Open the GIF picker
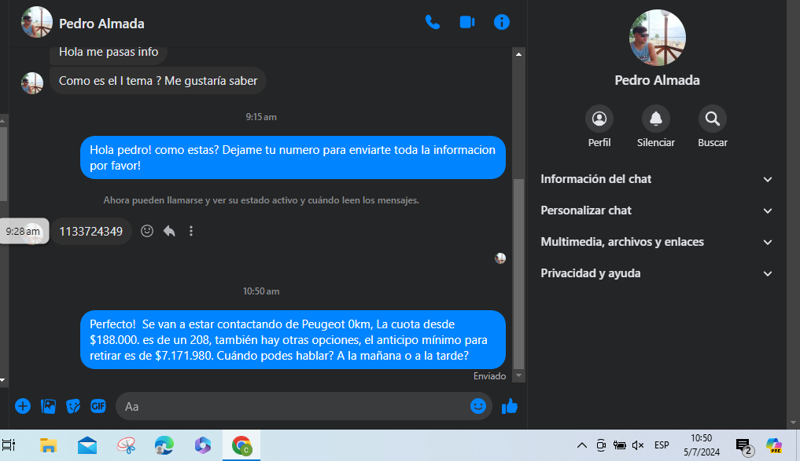Image resolution: width=800 pixels, height=461 pixels. 98,406
